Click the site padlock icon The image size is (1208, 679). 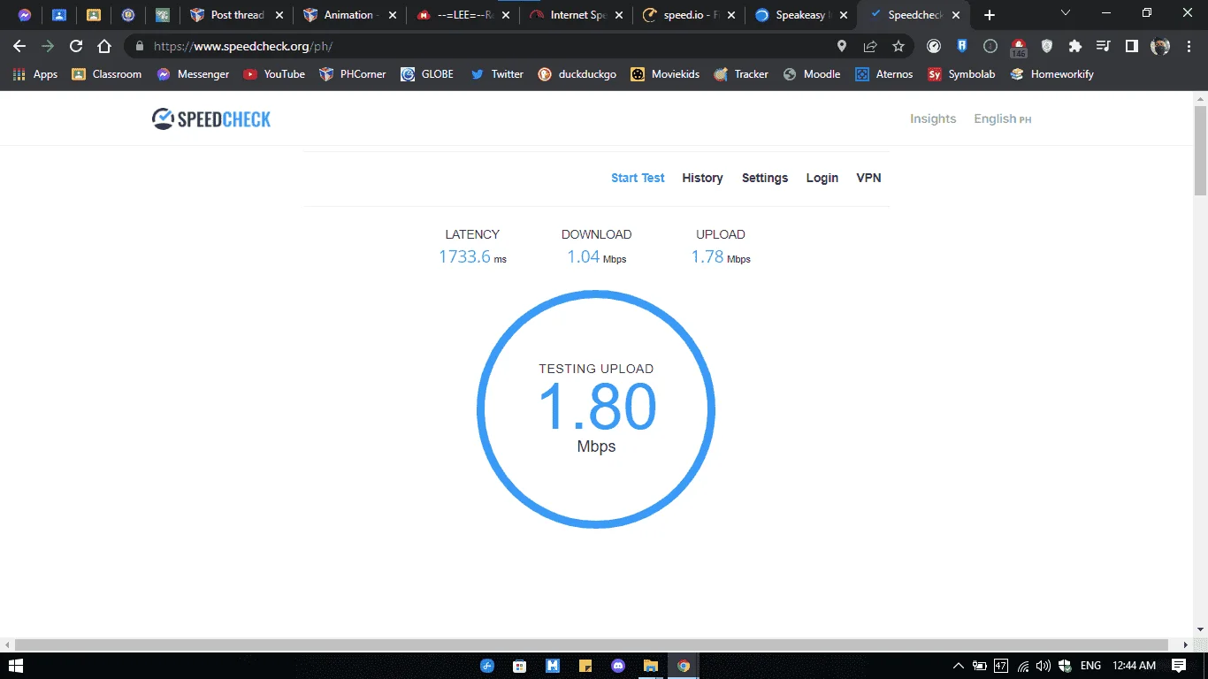click(x=139, y=46)
